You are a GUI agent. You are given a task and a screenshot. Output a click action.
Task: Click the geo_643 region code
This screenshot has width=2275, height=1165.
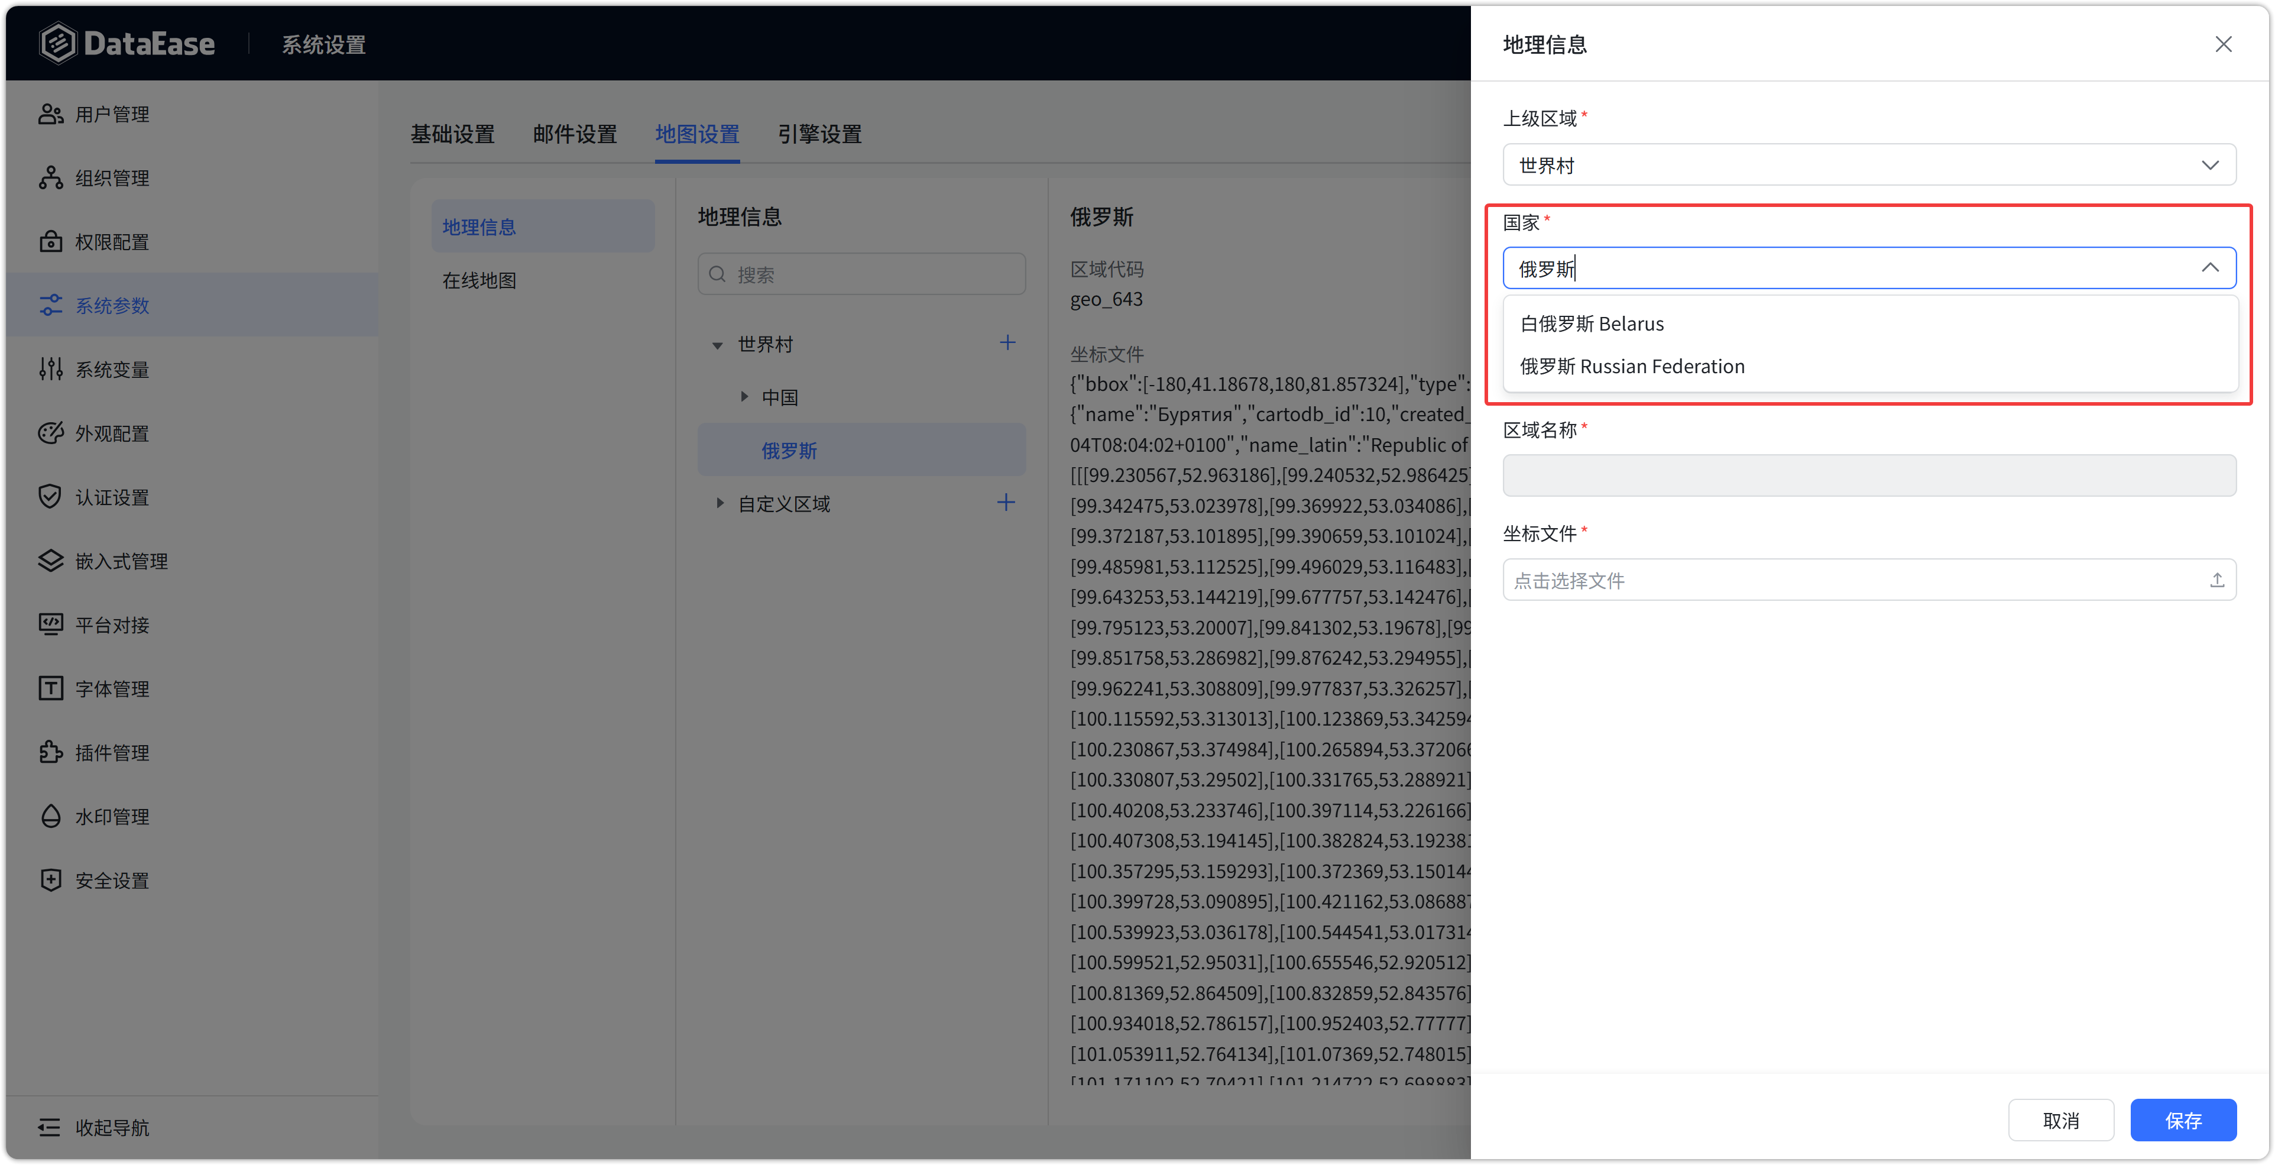1106,299
